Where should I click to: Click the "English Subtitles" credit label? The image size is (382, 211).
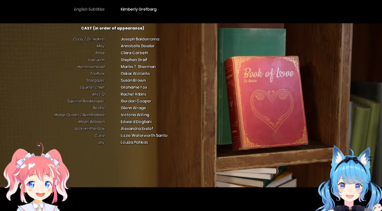[x=89, y=9]
